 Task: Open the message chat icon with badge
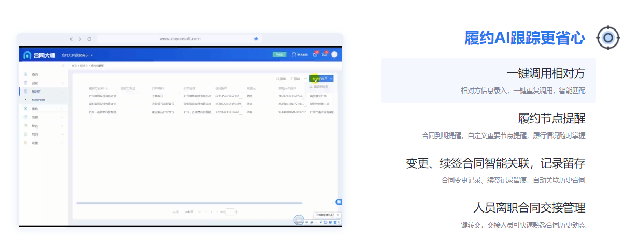point(324,54)
